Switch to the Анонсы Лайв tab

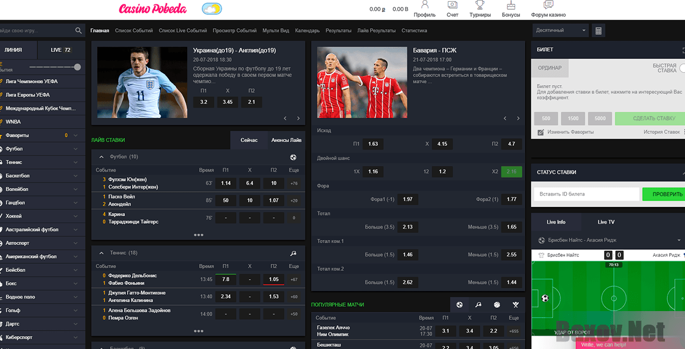pyautogui.click(x=286, y=140)
